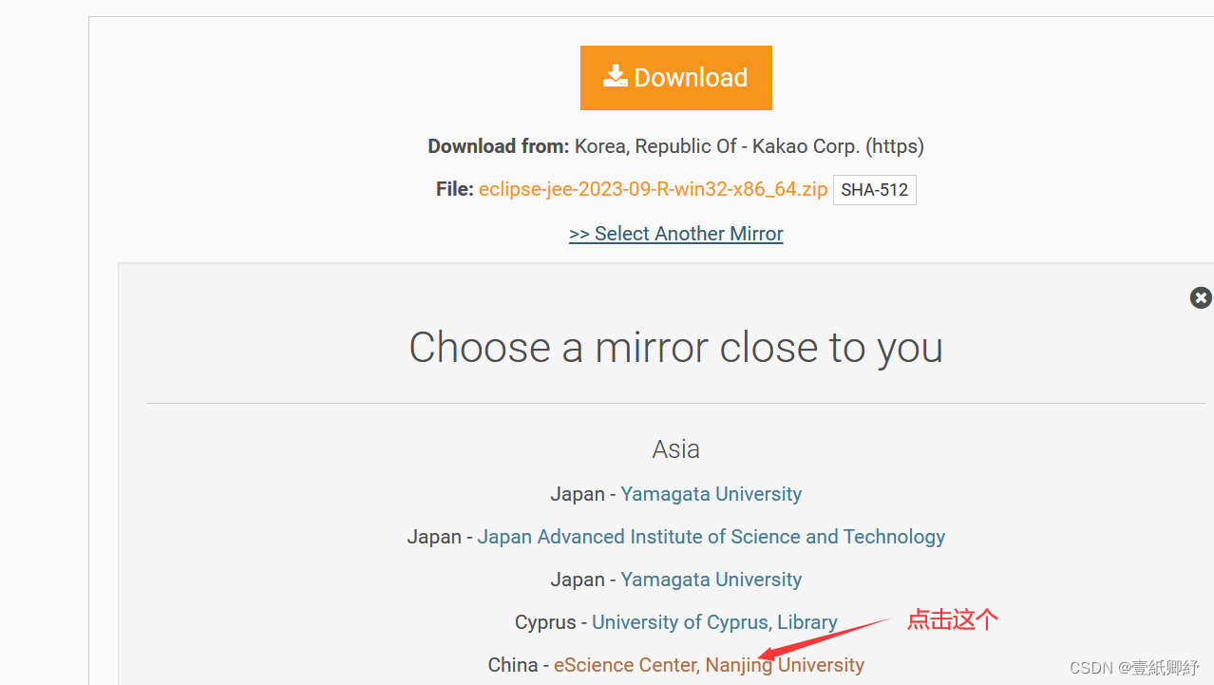Click the download tray icon inside the Download button
Image resolution: width=1214 pixels, height=685 pixels.
point(616,77)
